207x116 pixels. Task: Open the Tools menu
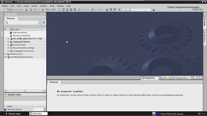tap(52, 6)
